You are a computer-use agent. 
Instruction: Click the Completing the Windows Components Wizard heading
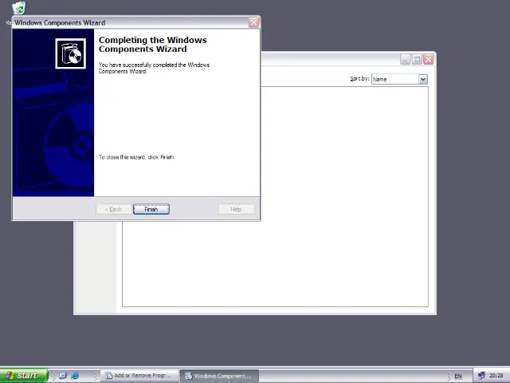point(152,45)
